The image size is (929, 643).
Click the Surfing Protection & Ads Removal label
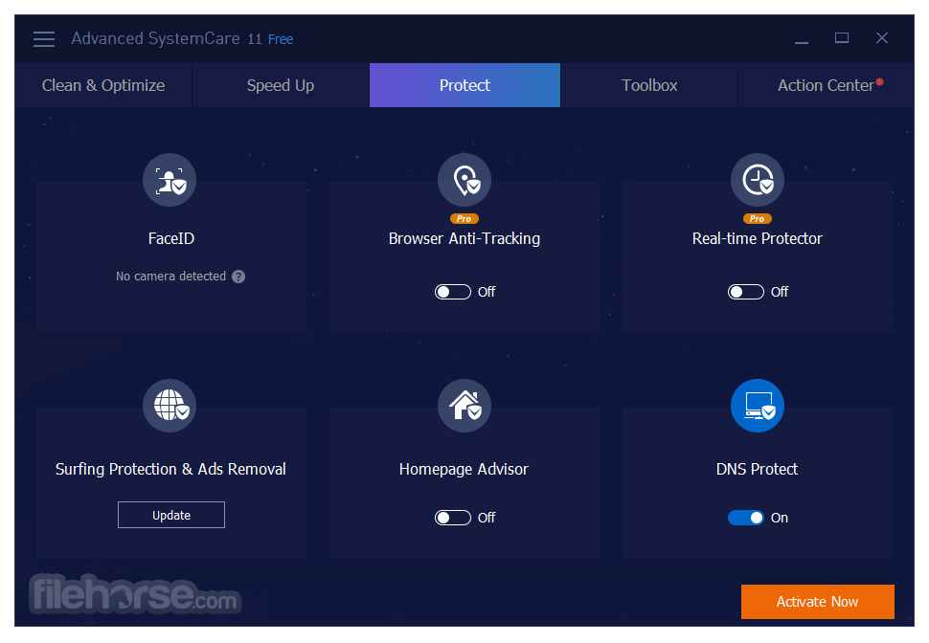(x=170, y=470)
